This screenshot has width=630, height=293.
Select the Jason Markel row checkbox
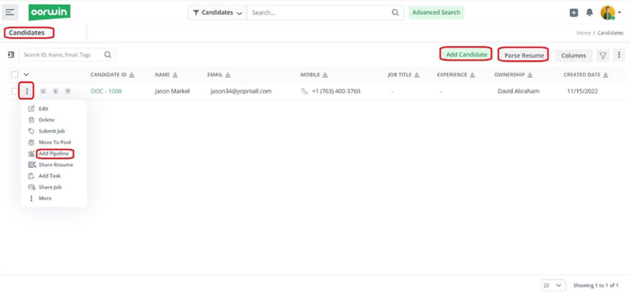[15, 92]
